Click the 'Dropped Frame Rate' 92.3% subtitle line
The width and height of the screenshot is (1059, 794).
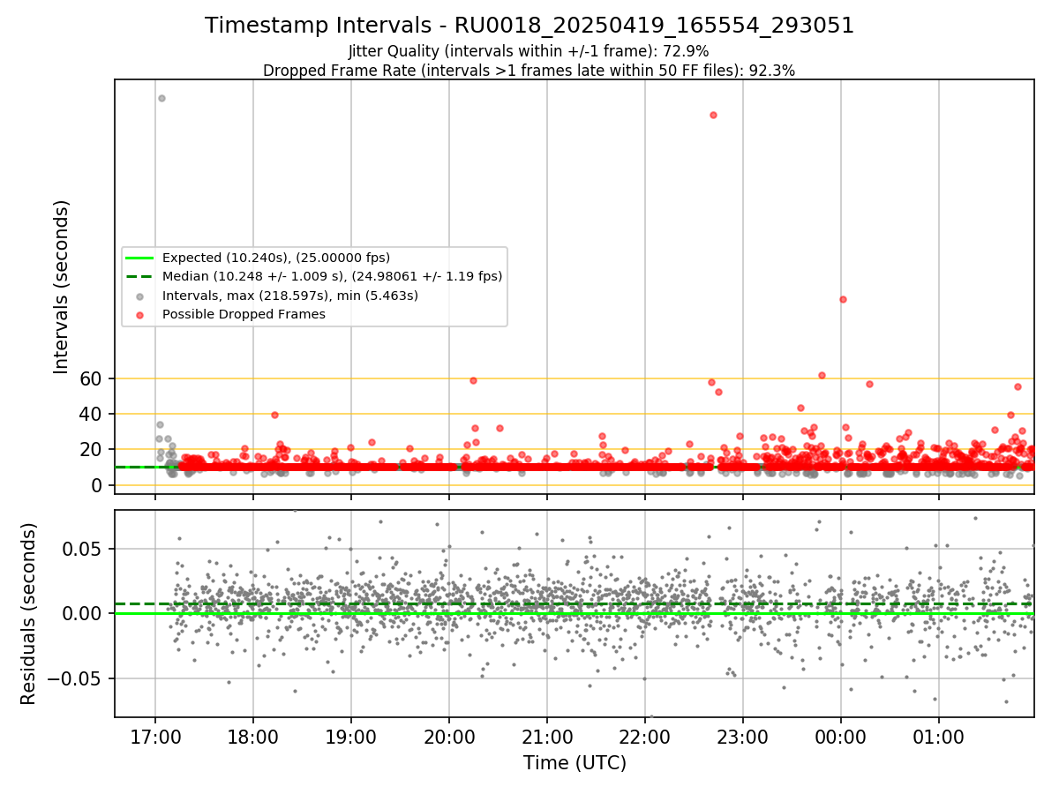tap(529, 71)
